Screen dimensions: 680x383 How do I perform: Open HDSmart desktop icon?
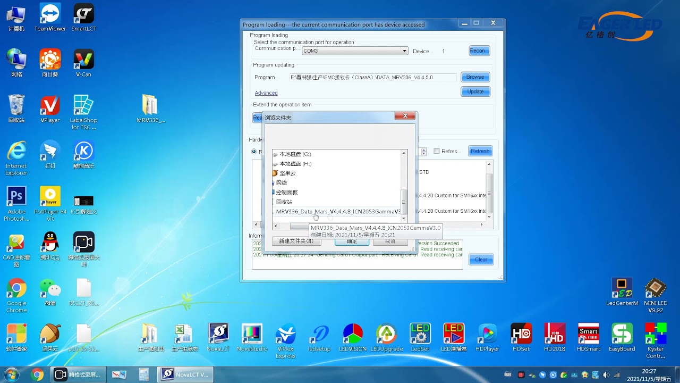(x=588, y=338)
